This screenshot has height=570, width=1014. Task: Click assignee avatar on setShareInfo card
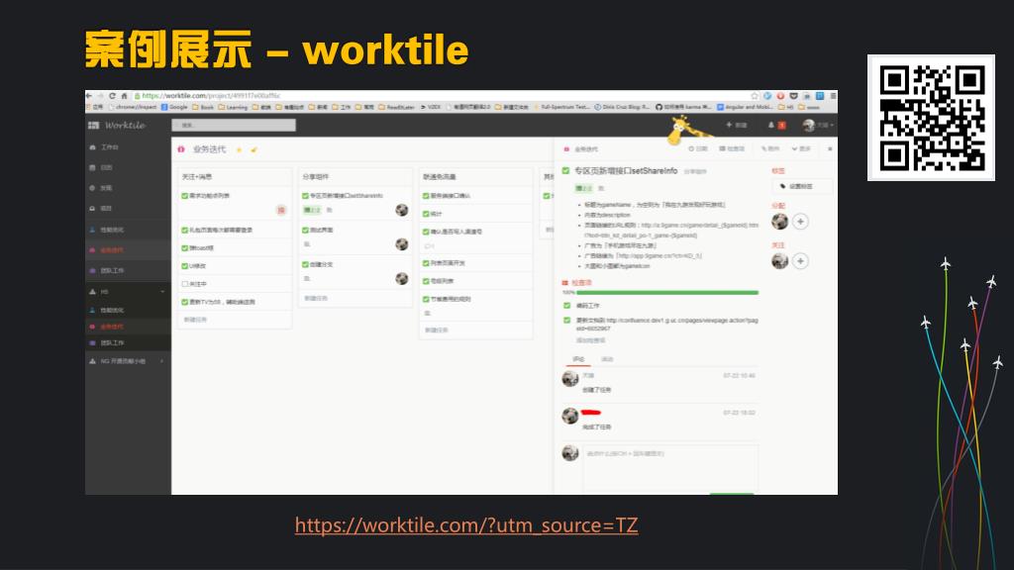402,210
